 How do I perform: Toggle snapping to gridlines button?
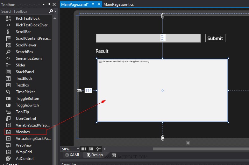click(91, 149)
